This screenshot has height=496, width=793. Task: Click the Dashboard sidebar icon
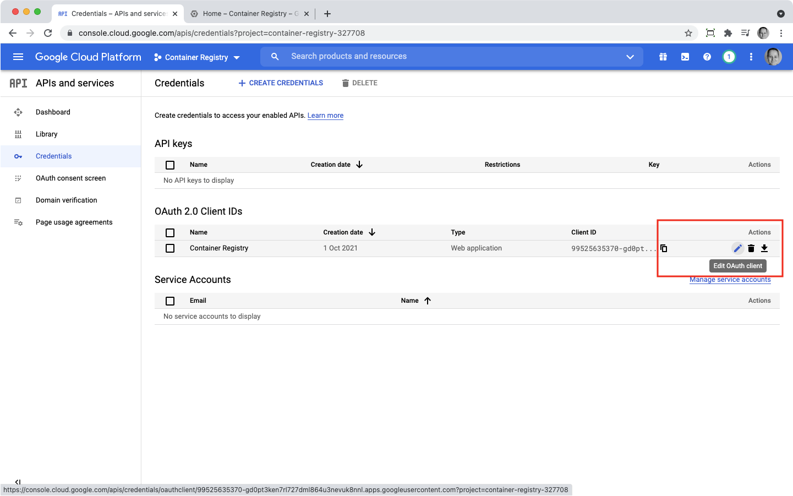[x=18, y=112]
